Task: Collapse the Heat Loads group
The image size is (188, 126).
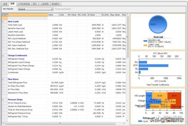Action: coord(3,21)
